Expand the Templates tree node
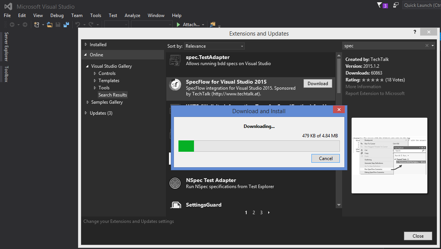 pyautogui.click(x=109, y=80)
